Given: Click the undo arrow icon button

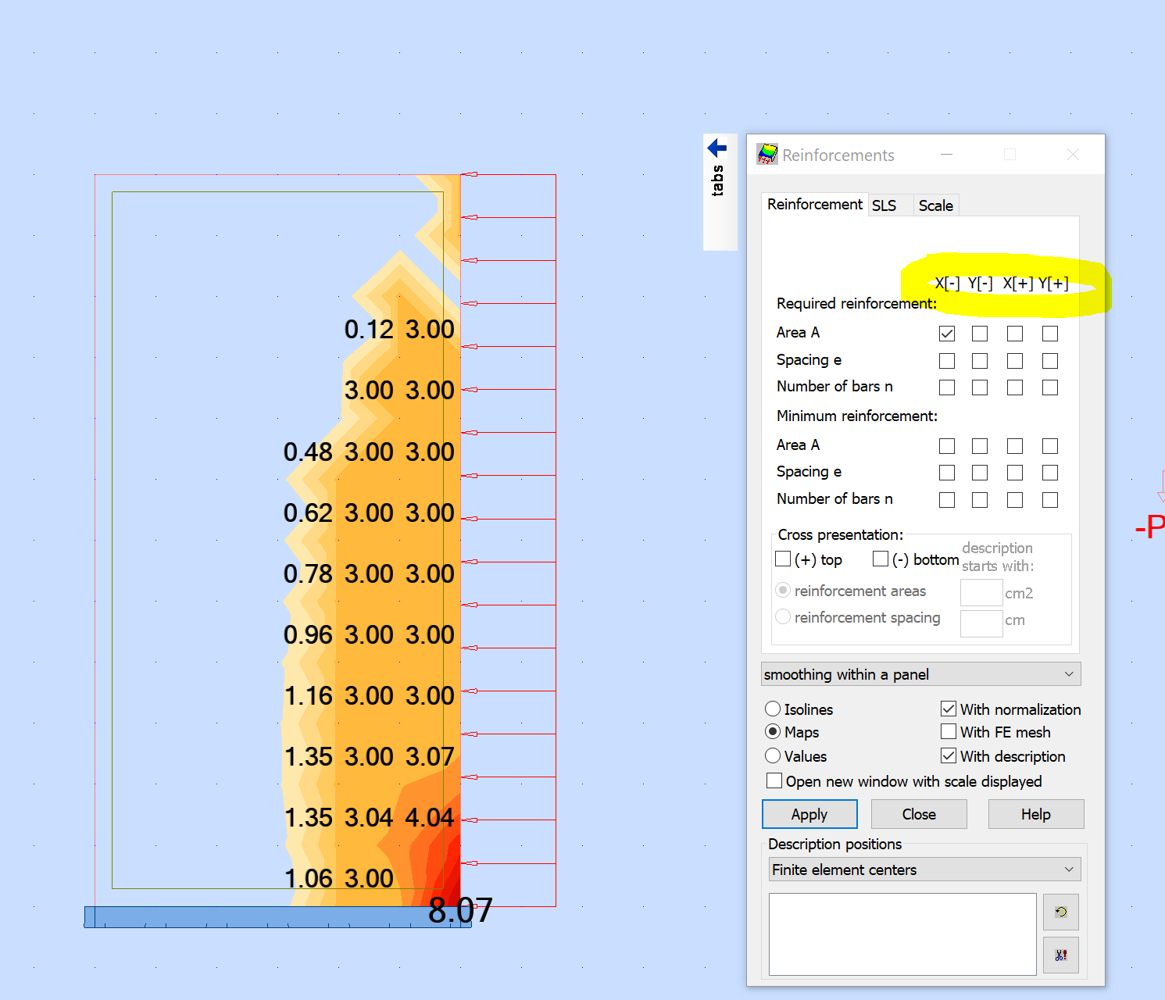Looking at the screenshot, I should click(1060, 912).
